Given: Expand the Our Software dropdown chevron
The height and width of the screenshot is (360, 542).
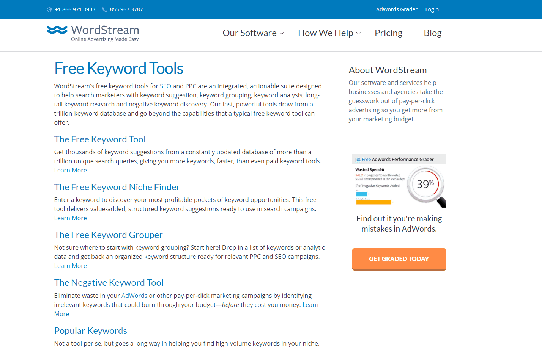Looking at the screenshot, I should click(282, 33).
